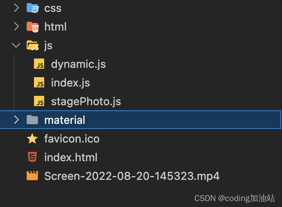Click the yellow star favicon.ico icon
The height and width of the screenshot is (207, 282).
(32, 139)
